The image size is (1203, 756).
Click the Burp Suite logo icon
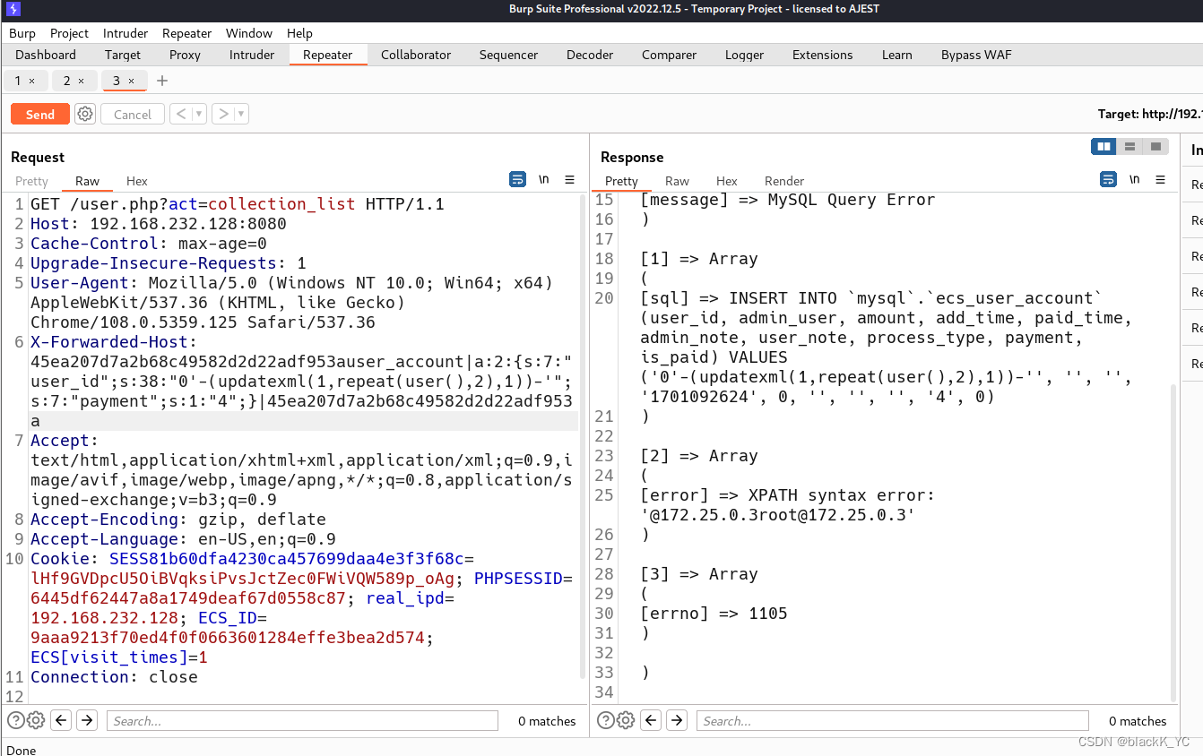(13, 10)
